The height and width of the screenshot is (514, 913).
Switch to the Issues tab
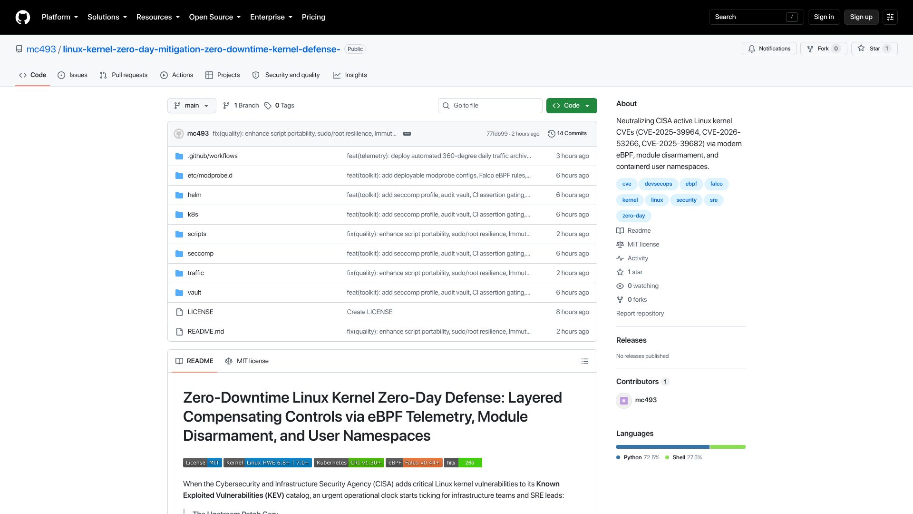click(x=72, y=75)
